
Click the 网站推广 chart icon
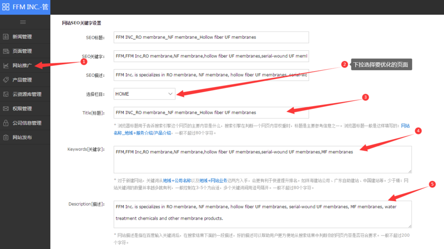5,65
